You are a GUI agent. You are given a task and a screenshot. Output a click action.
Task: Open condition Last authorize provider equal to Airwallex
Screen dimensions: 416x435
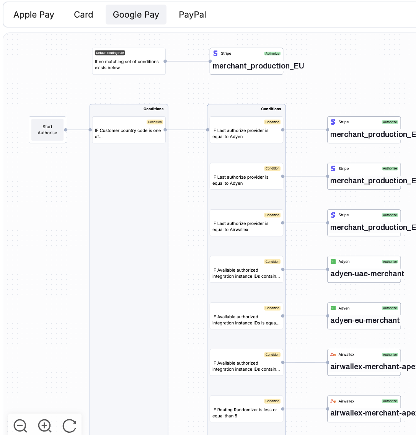(x=246, y=223)
